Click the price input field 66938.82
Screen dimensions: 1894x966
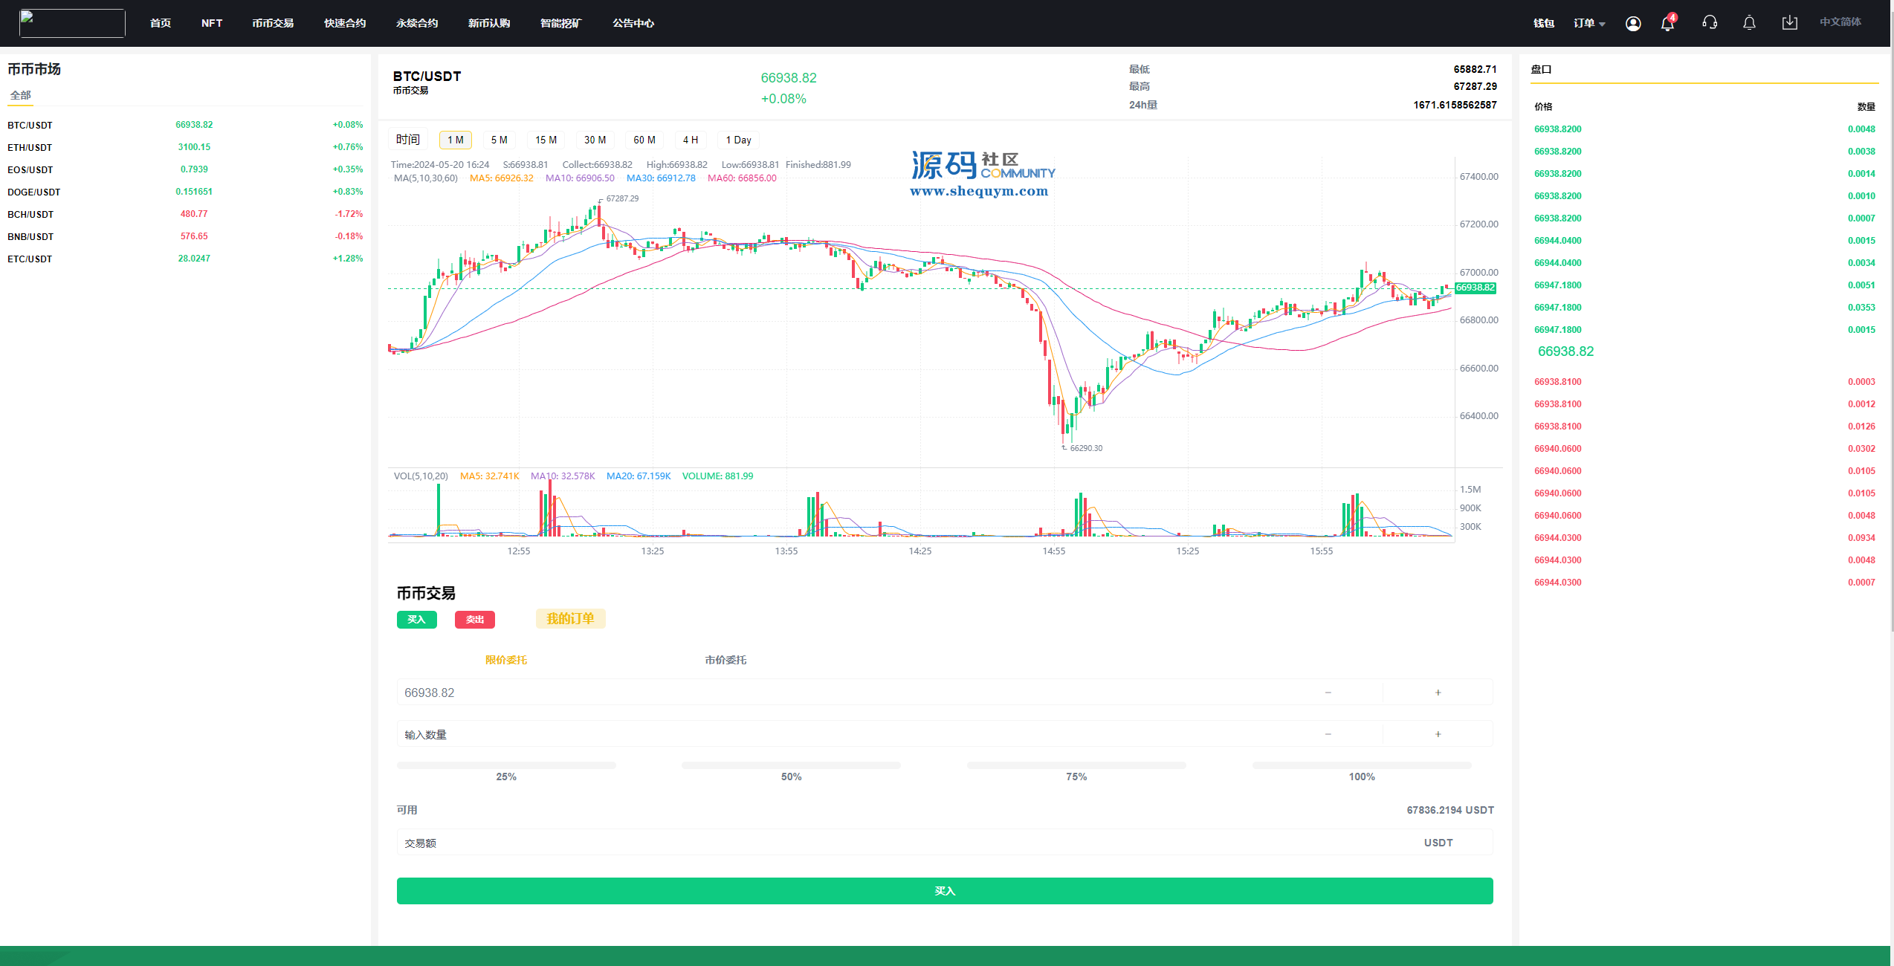tap(835, 692)
